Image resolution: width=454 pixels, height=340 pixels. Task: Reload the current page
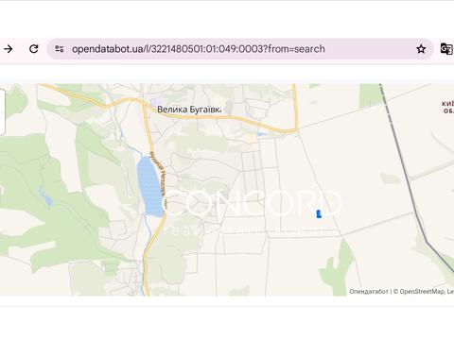tap(34, 49)
